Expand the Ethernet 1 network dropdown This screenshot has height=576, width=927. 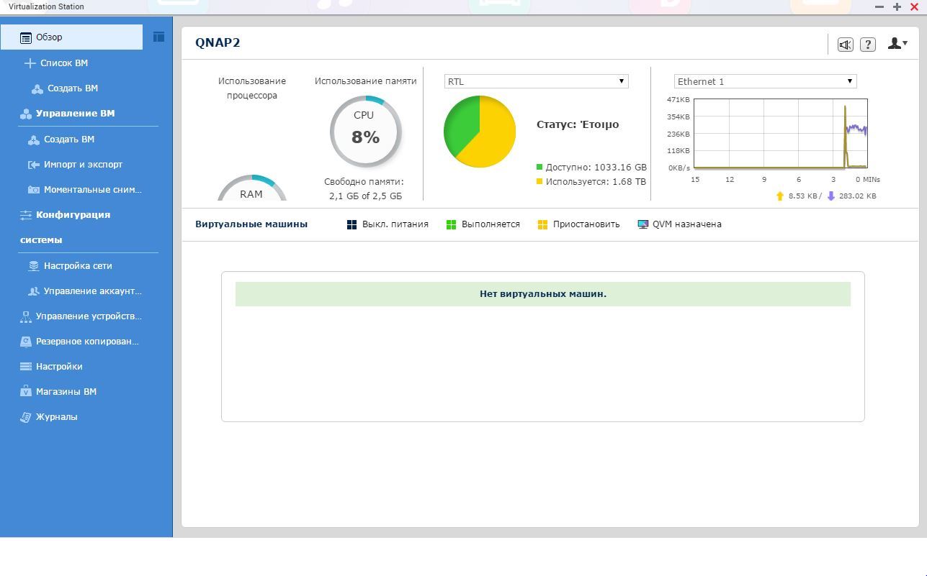tap(765, 81)
